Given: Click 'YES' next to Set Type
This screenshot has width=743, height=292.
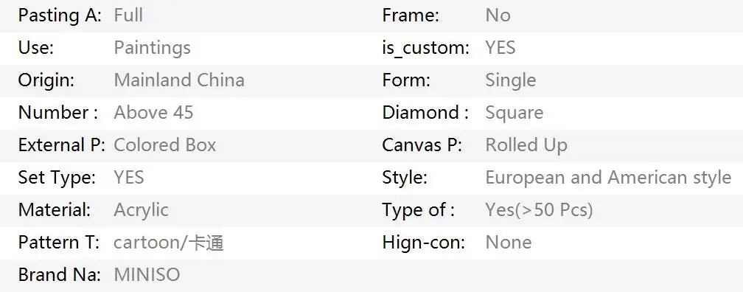Looking at the screenshot, I should (x=129, y=177).
